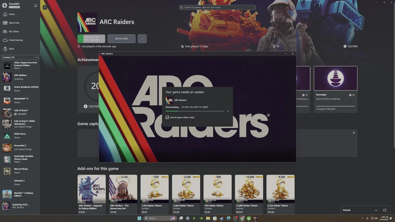395x222 pixels.
Task: Open the Scavenger achievement card
Action: (335, 89)
